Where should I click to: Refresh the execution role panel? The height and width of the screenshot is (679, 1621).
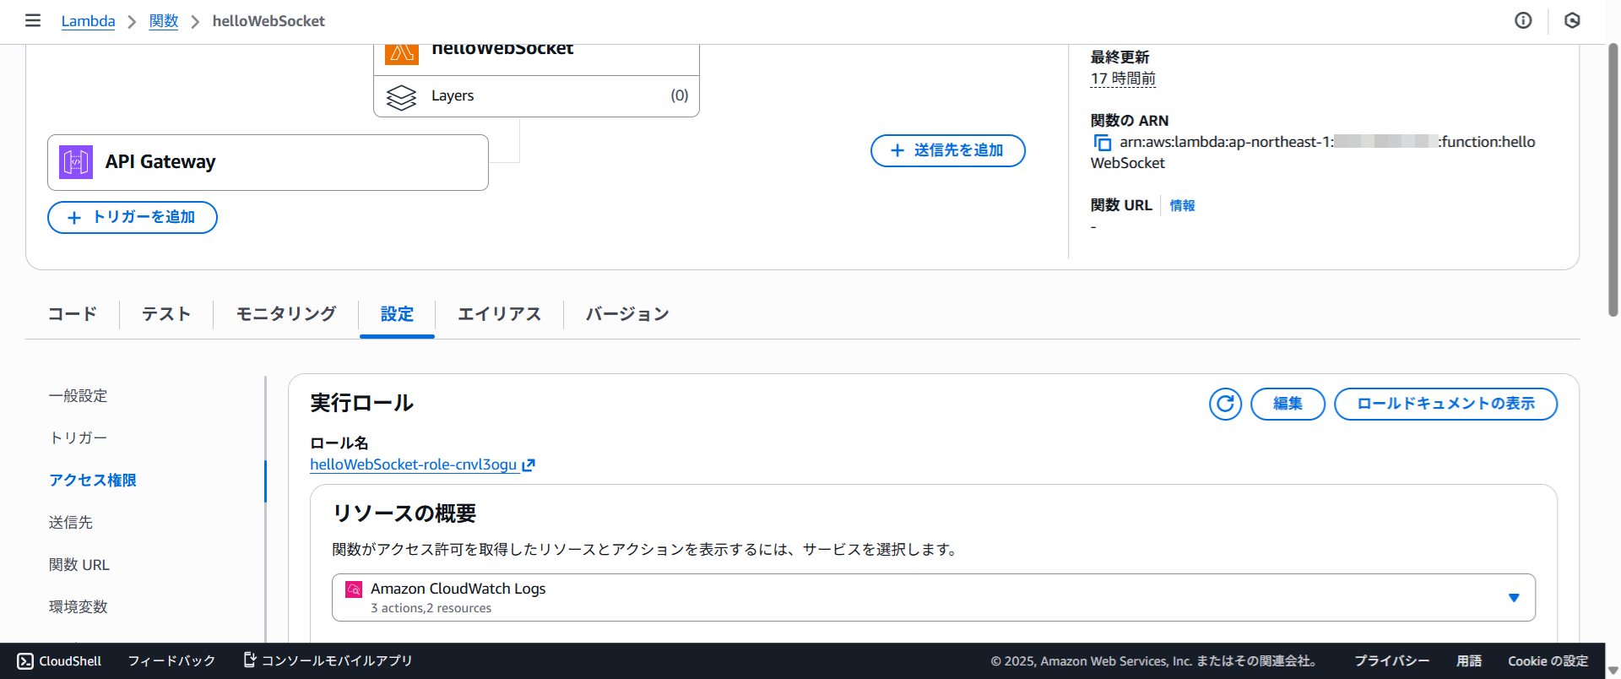(x=1225, y=404)
